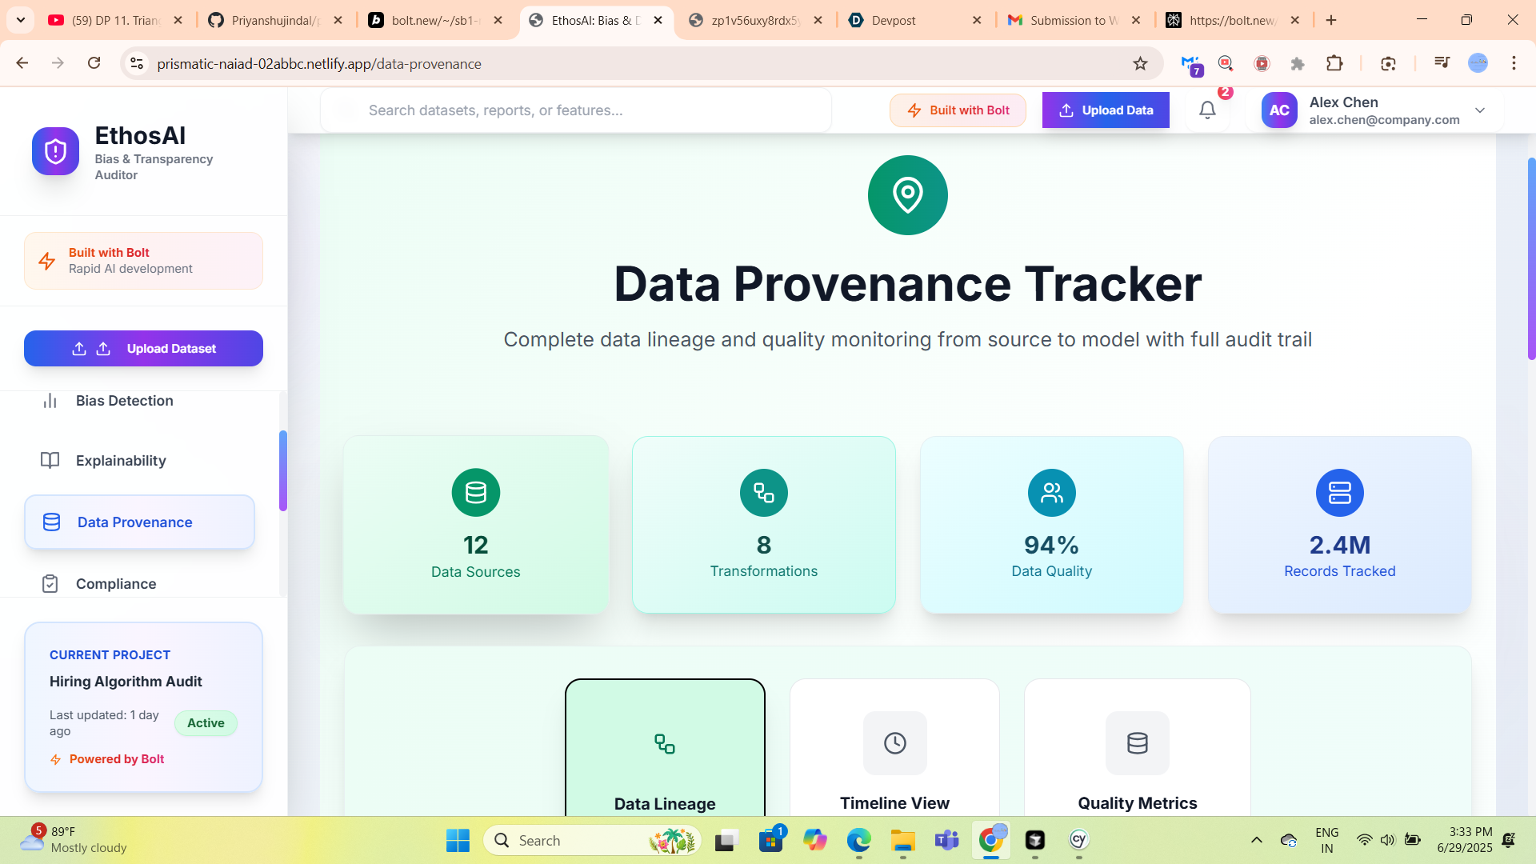
Task: Click the notification bell icon
Action: (x=1207, y=110)
